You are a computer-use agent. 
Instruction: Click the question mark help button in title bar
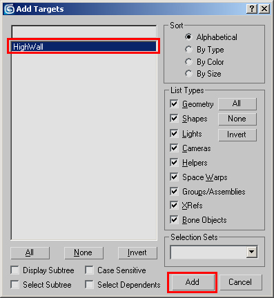point(252,9)
